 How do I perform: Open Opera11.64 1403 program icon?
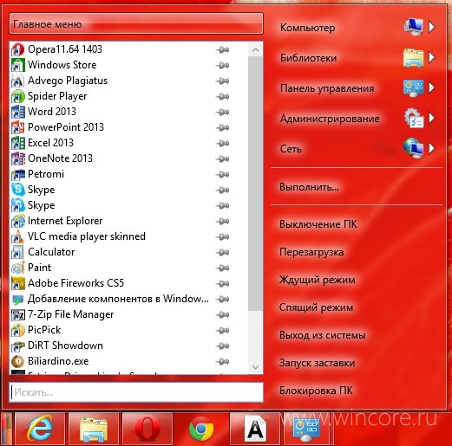(17, 49)
